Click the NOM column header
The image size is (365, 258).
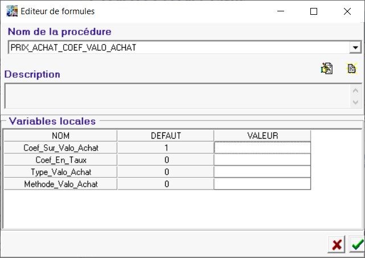coord(60,135)
